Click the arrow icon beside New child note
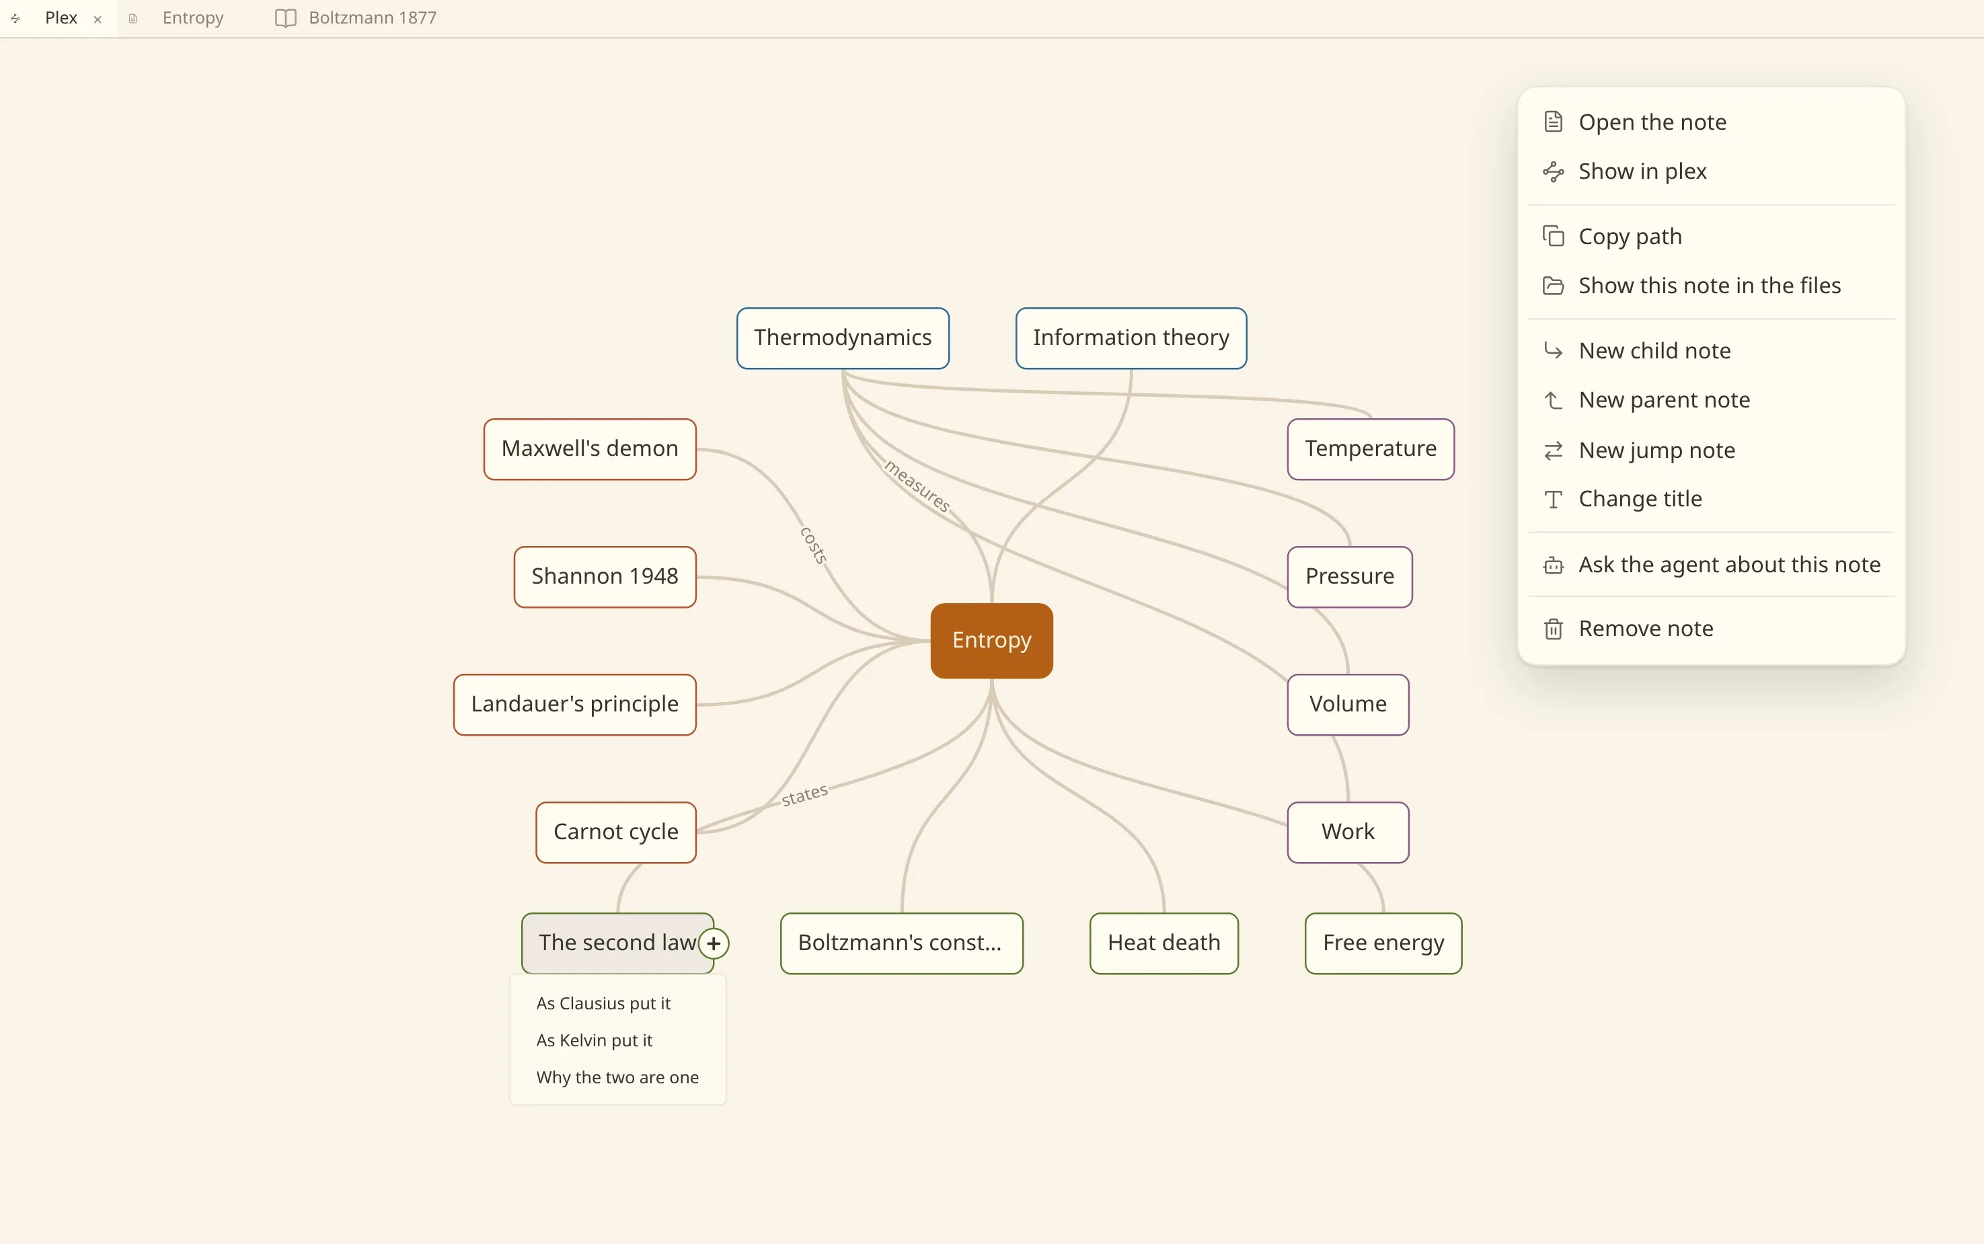 1553,350
